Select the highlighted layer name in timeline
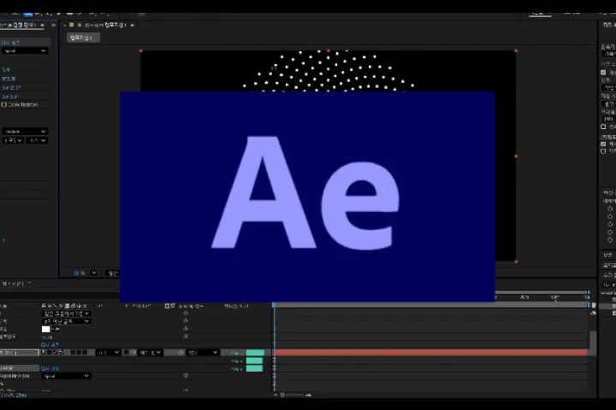Image resolution: width=616 pixels, height=410 pixels. (x=19, y=352)
